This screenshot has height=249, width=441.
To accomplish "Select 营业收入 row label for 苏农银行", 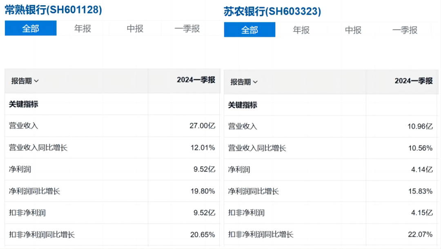I will [243, 126].
